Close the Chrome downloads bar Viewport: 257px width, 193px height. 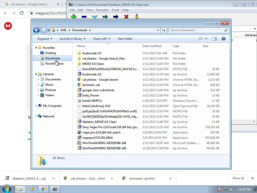[252, 178]
